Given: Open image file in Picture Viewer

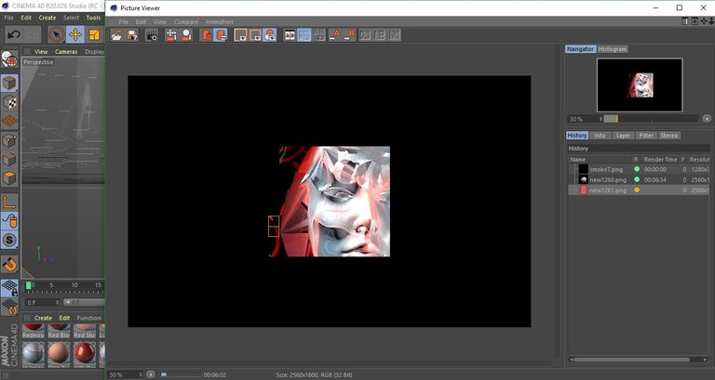Looking at the screenshot, I should coord(116,35).
